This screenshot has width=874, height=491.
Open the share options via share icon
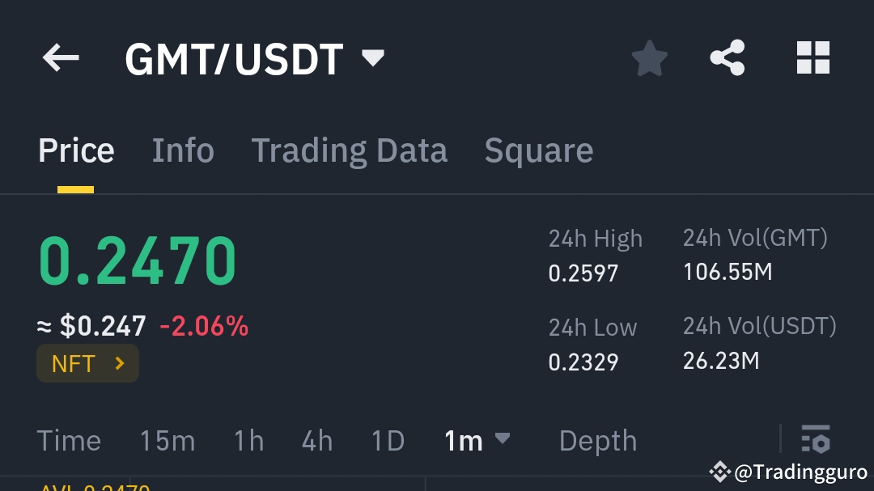point(727,57)
